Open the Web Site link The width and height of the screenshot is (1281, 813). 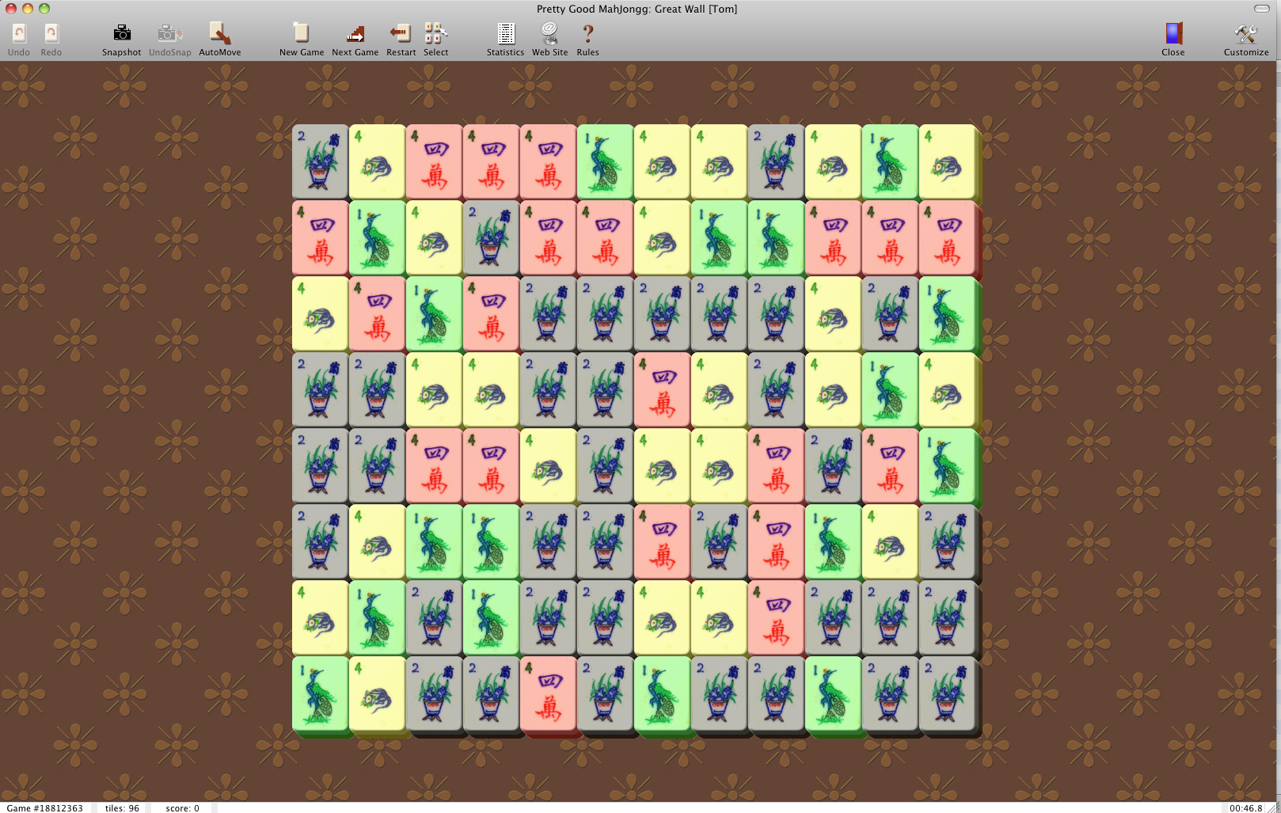pyautogui.click(x=549, y=34)
